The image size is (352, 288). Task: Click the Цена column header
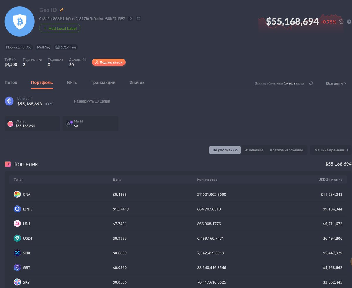click(117, 180)
